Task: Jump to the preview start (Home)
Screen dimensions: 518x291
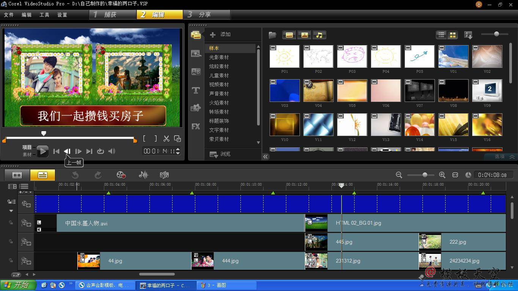Action: pos(56,151)
